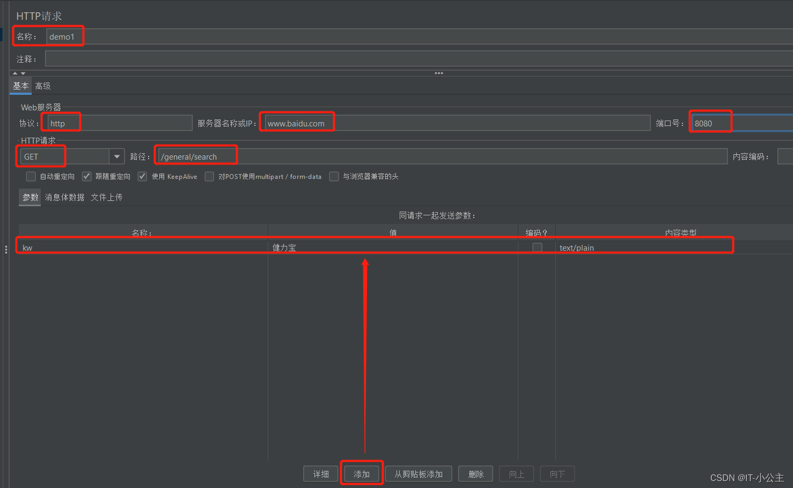This screenshot has width=793, height=488.
Task: Click the 值 column header
Action: coord(393,232)
